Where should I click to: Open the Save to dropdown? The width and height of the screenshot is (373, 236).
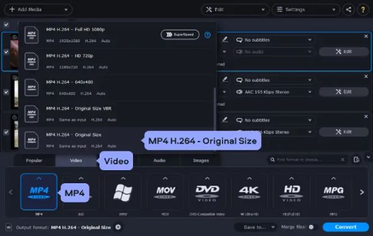[x=256, y=227]
